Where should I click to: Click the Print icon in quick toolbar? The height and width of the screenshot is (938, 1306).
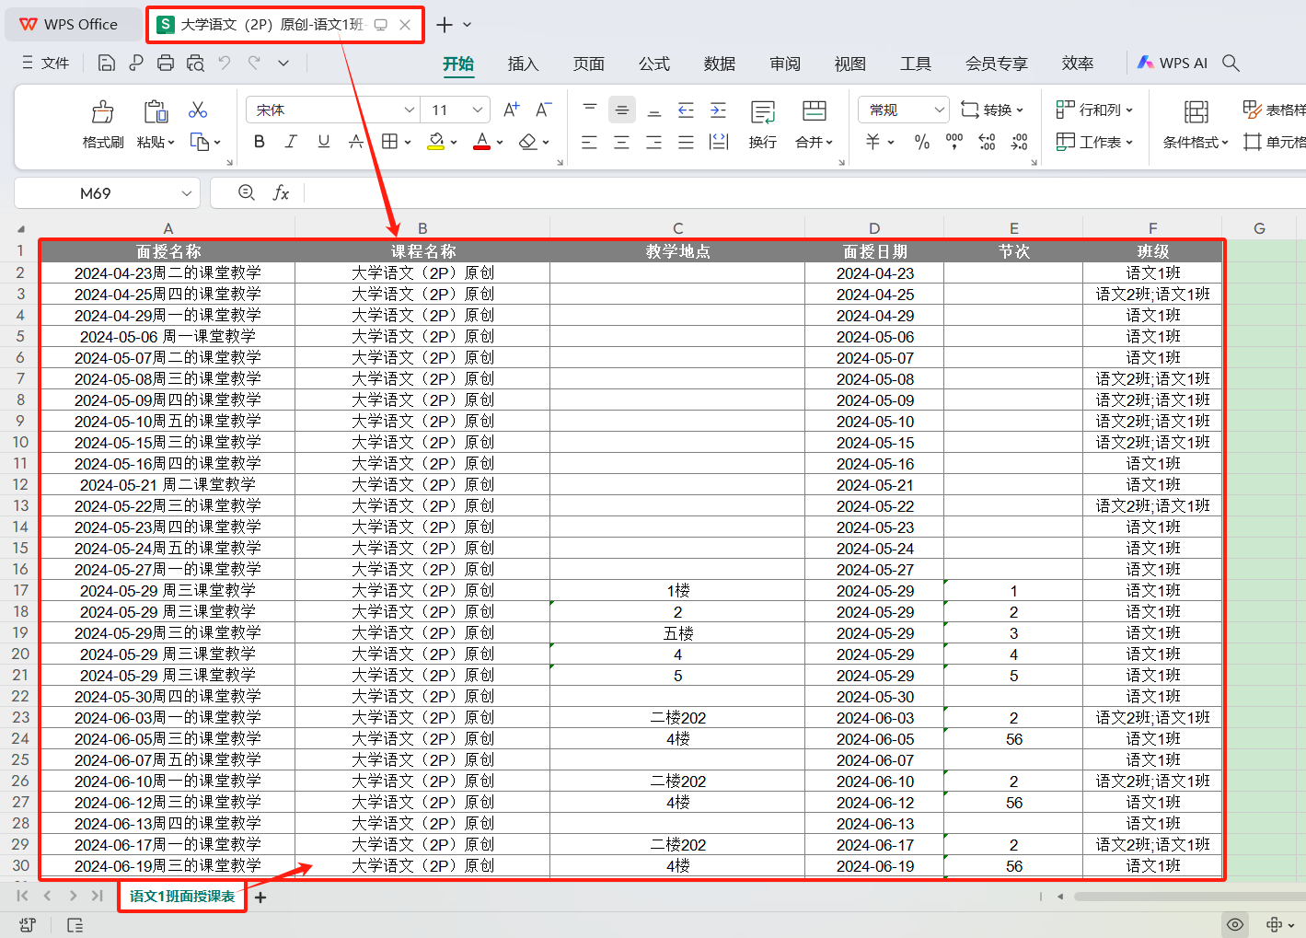(166, 63)
